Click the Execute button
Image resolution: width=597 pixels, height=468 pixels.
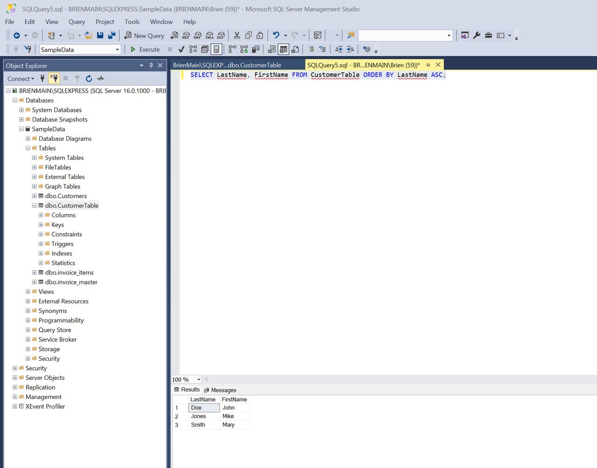pos(145,49)
